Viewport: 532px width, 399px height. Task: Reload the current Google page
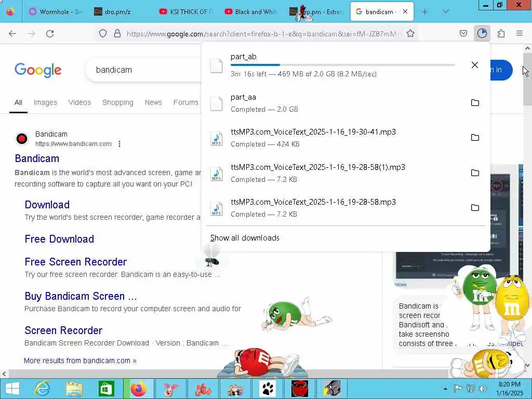(x=50, y=34)
